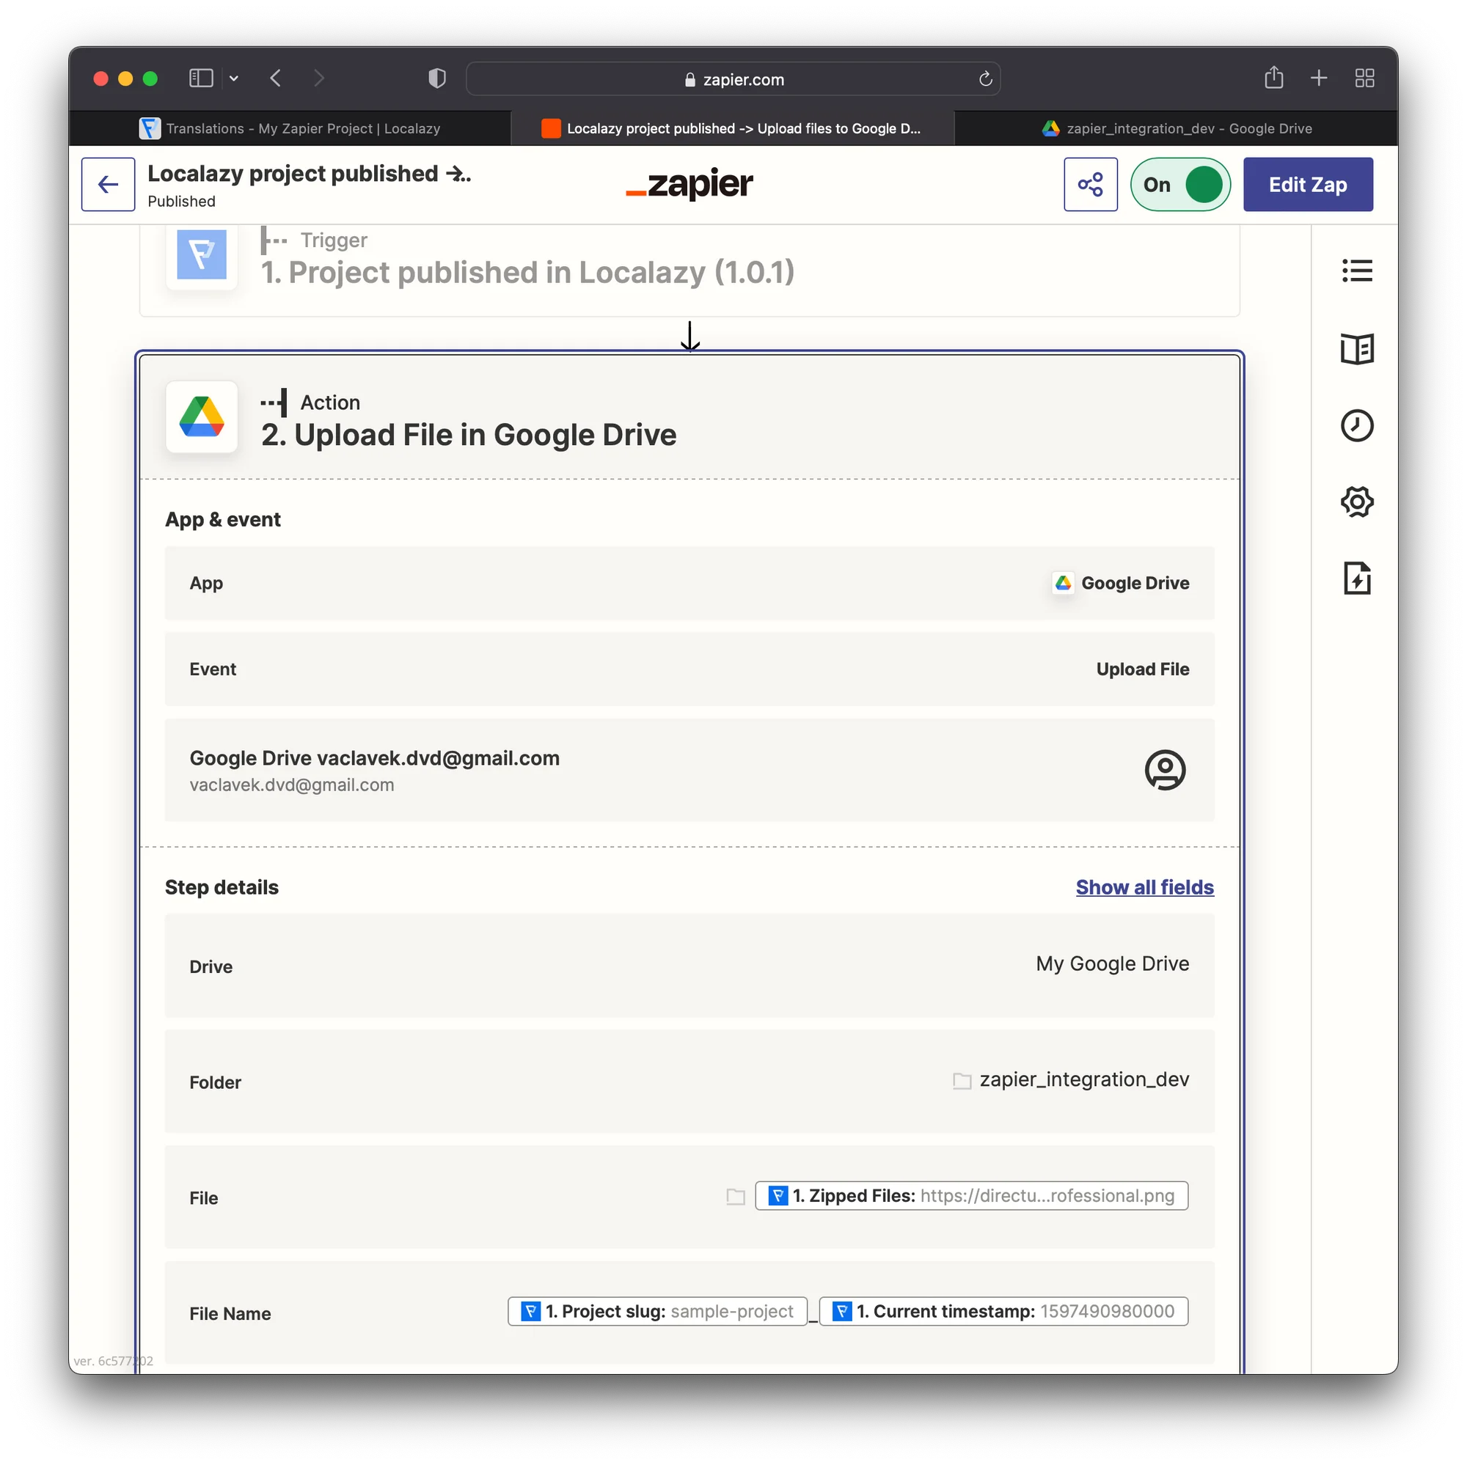Viewport: 1467px width, 1465px height.
Task: Collapse the Upload File in Google Drive header
Action: [469, 435]
